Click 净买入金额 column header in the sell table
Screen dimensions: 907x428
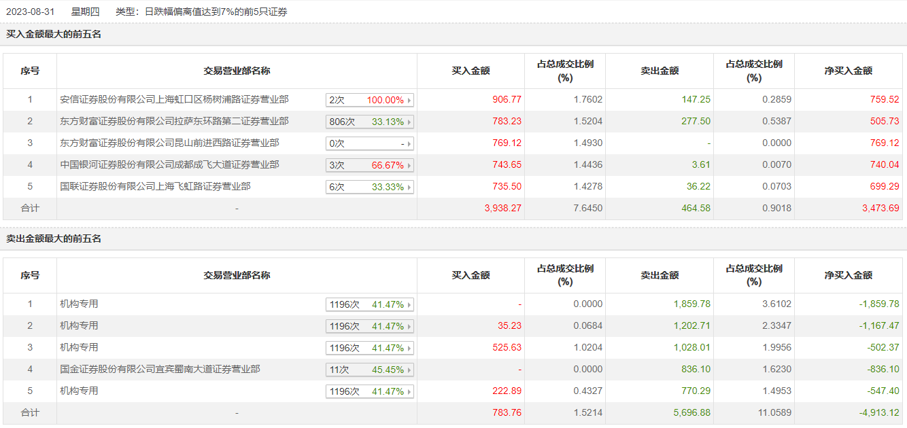(x=848, y=275)
